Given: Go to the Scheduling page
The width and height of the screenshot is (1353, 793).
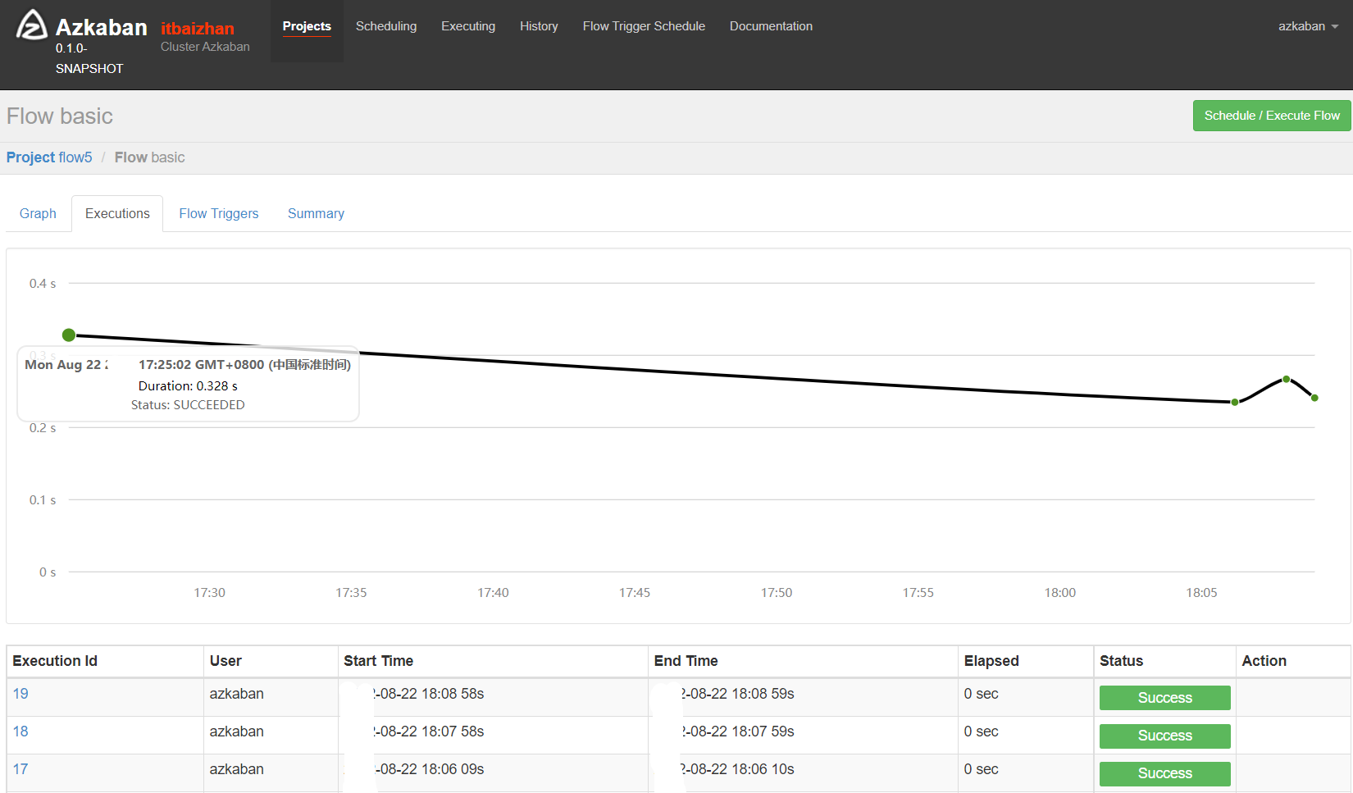Looking at the screenshot, I should 386,26.
